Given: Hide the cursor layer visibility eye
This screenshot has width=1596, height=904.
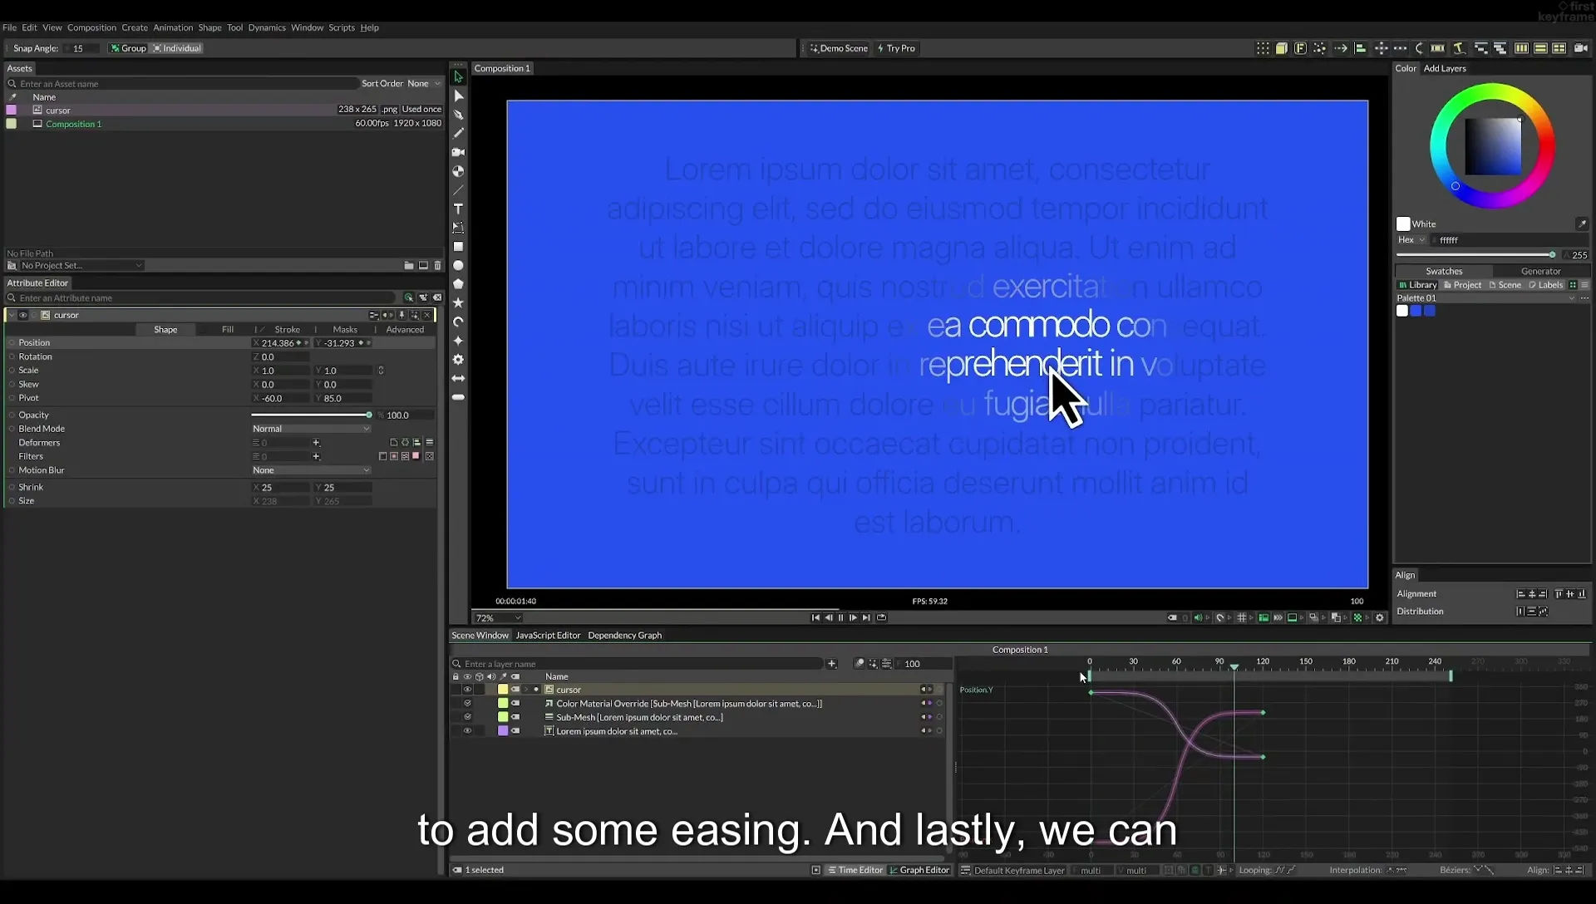Looking at the screenshot, I should point(467,690).
